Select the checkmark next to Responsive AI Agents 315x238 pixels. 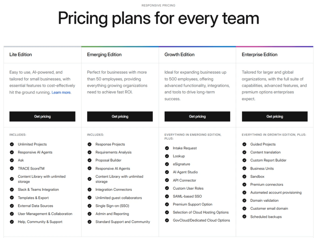12,152
